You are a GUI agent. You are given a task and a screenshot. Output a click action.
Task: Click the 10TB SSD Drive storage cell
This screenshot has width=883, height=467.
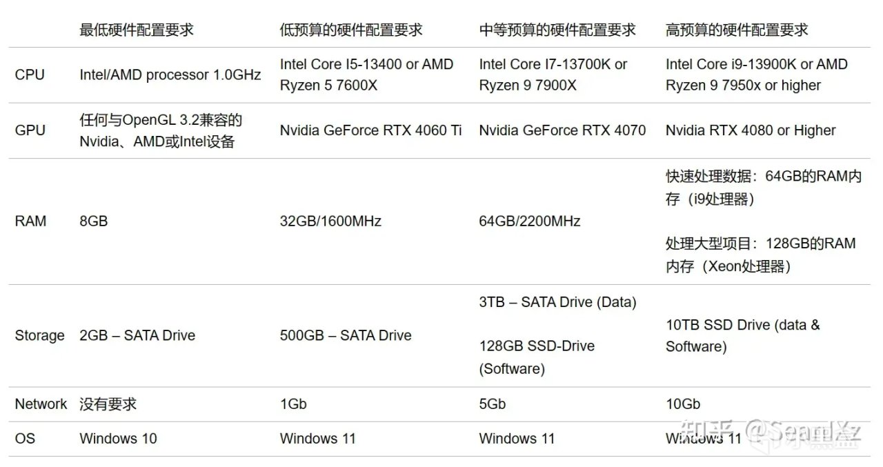[x=742, y=335]
